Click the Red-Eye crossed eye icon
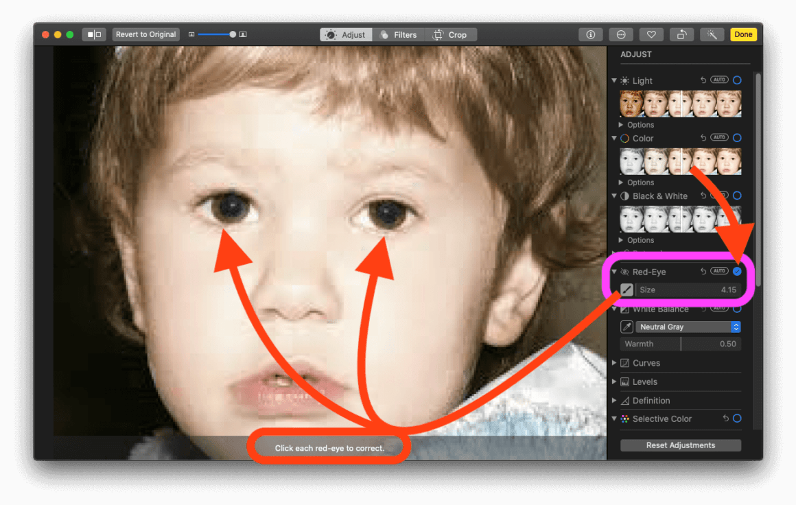Screen dimensions: 796x505 (x=625, y=272)
